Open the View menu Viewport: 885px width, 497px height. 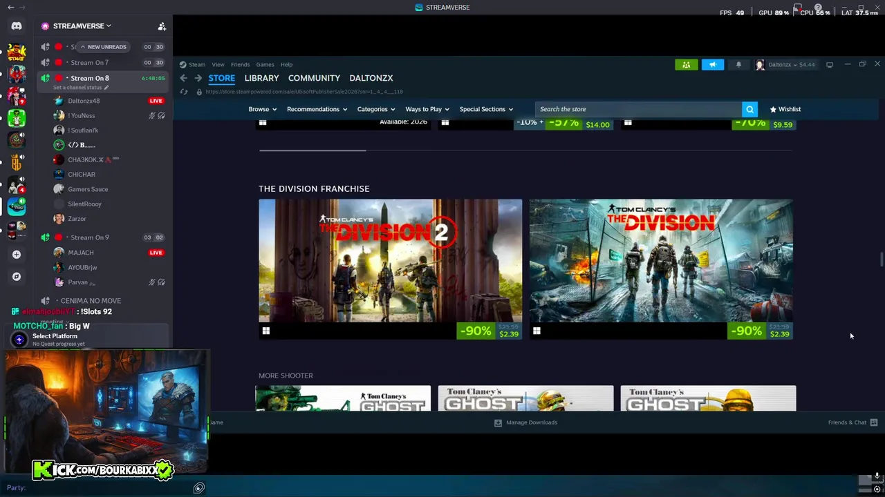[218, 65]
